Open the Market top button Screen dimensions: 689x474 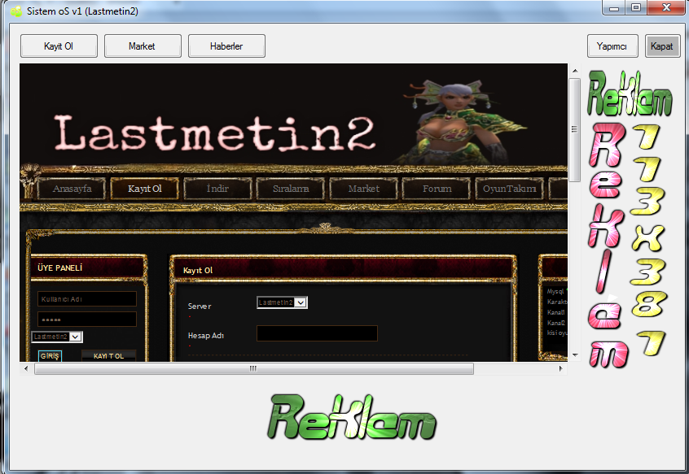143,46
